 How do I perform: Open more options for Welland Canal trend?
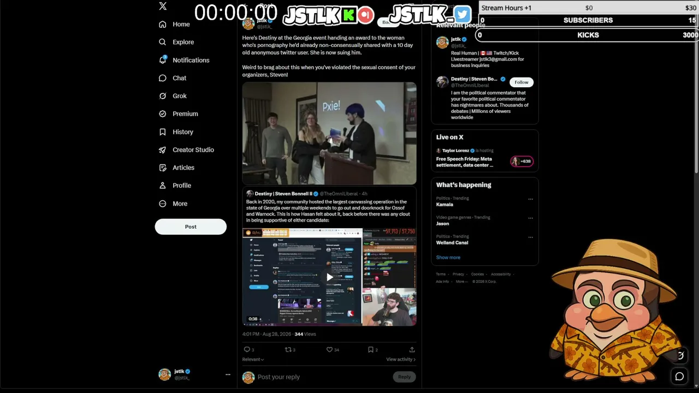pyautogui.click(x=530, y=237)
